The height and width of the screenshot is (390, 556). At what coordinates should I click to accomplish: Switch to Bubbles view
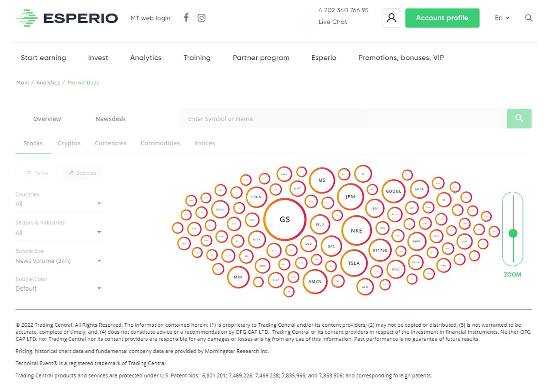[82, 173]
